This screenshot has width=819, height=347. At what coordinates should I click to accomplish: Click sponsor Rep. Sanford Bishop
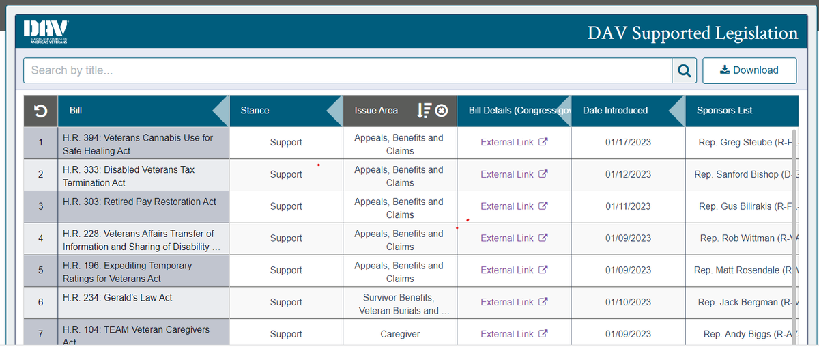745,174
